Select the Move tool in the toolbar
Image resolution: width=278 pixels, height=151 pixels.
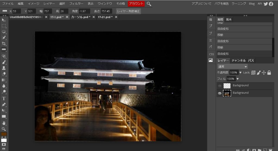tap(4, 20)
